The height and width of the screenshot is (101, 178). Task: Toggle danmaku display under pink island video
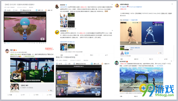coord(39,43)
